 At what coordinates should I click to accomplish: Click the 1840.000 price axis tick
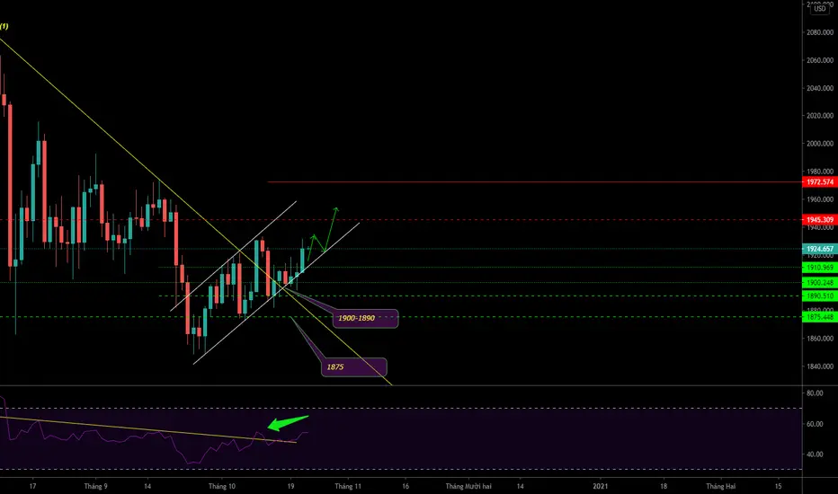820,366
